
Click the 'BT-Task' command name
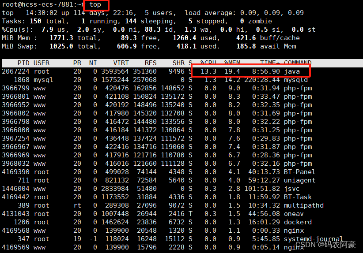pyautogui.click(x=298, y=197)
